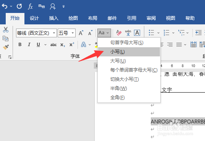Select 句首字母大写(S) menu option
This screenshot has width=205, height=141.
(x=129, y=43)
